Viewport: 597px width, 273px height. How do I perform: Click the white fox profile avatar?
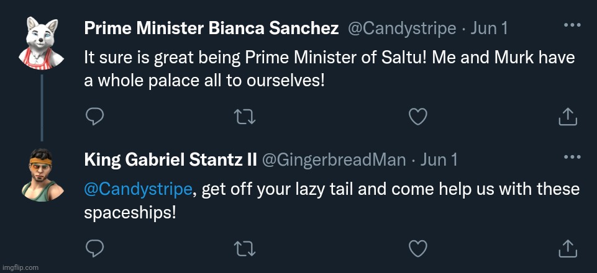42,42
